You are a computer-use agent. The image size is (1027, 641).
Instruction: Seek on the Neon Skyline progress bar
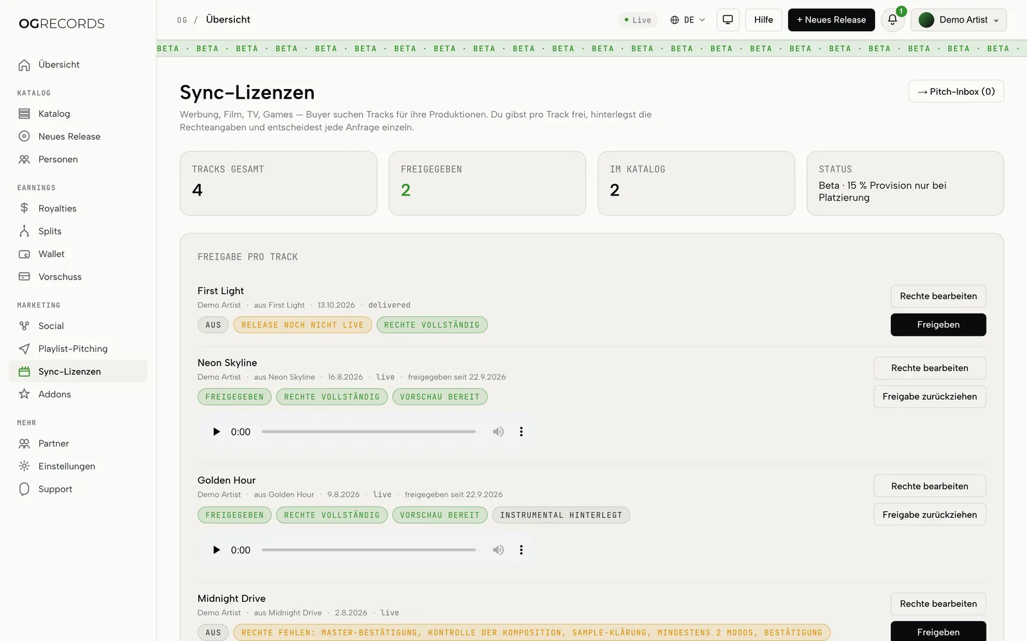pos(368,432)
